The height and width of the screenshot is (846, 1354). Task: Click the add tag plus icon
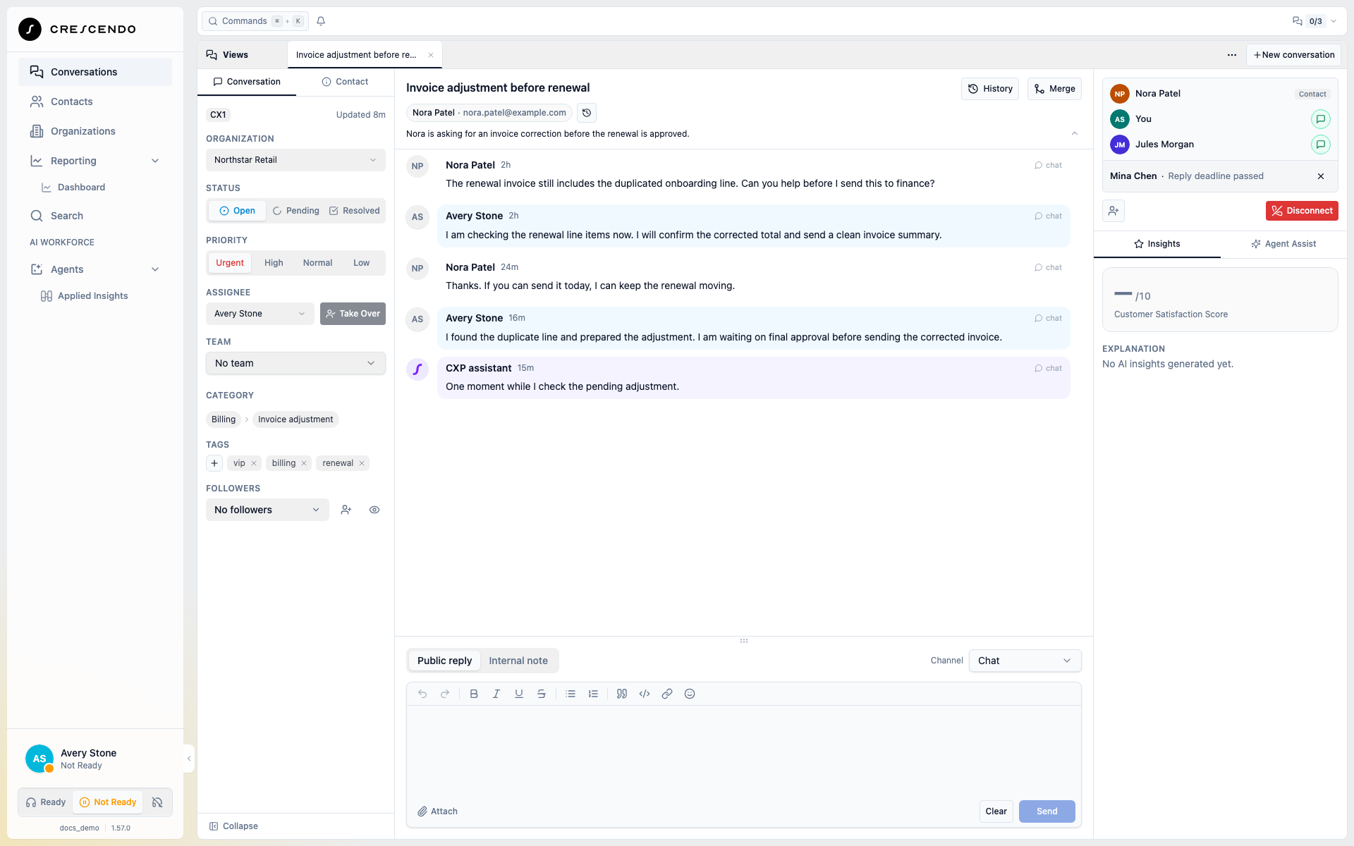214,463
